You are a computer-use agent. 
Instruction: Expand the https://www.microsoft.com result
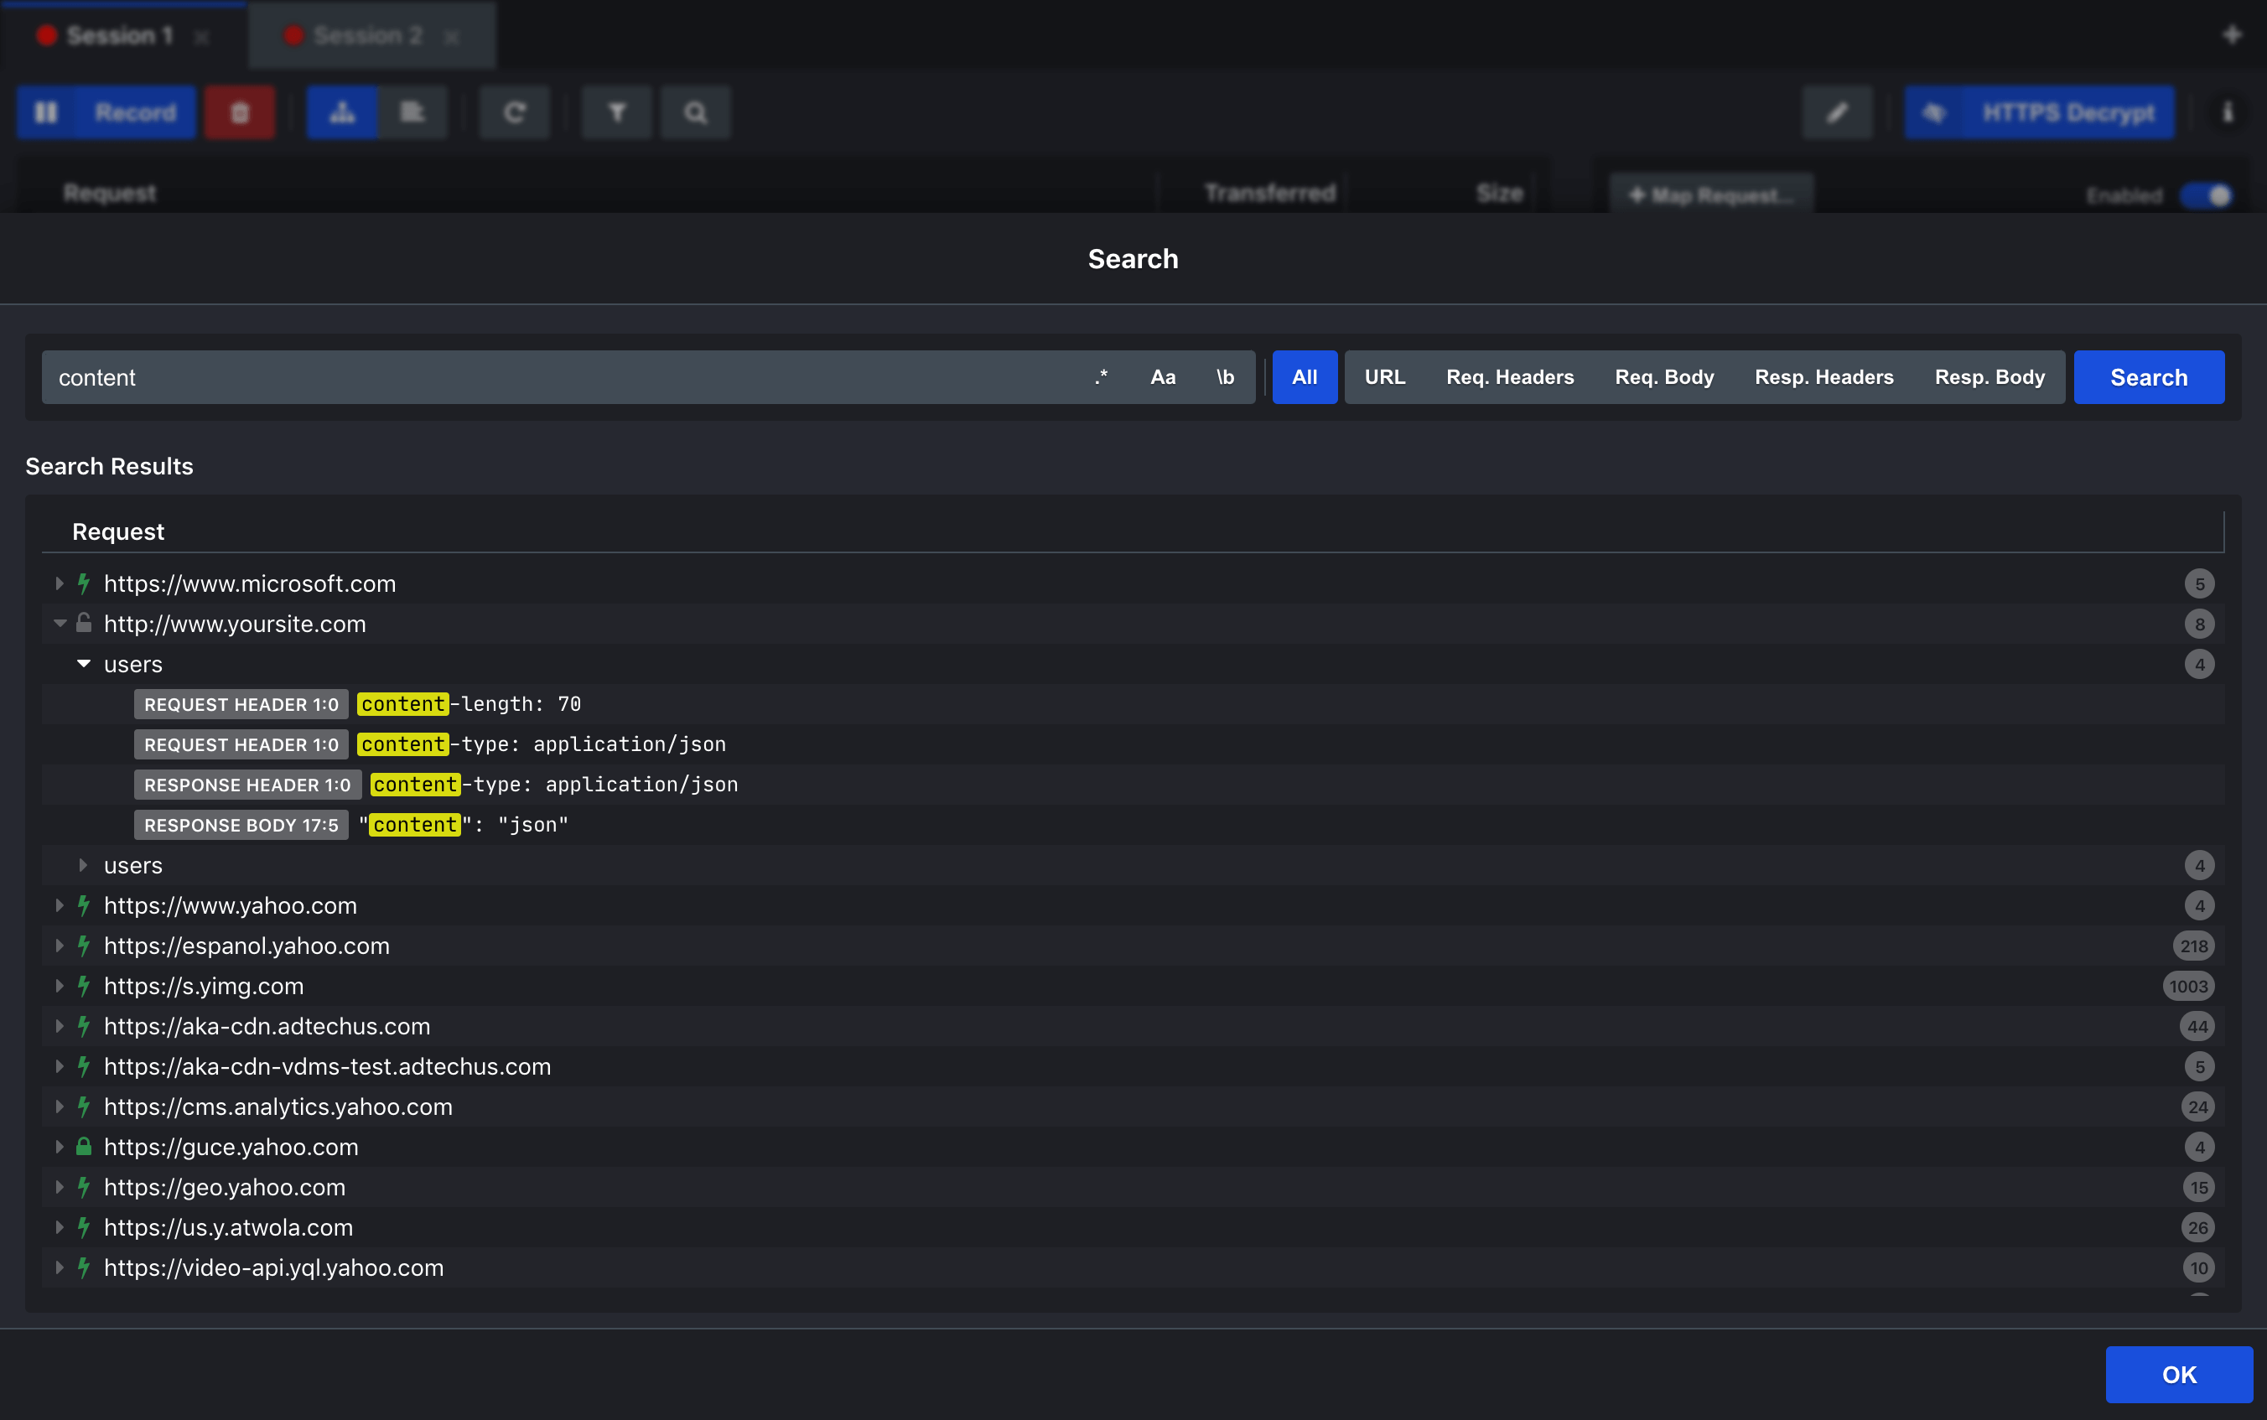tap(60, 584)
